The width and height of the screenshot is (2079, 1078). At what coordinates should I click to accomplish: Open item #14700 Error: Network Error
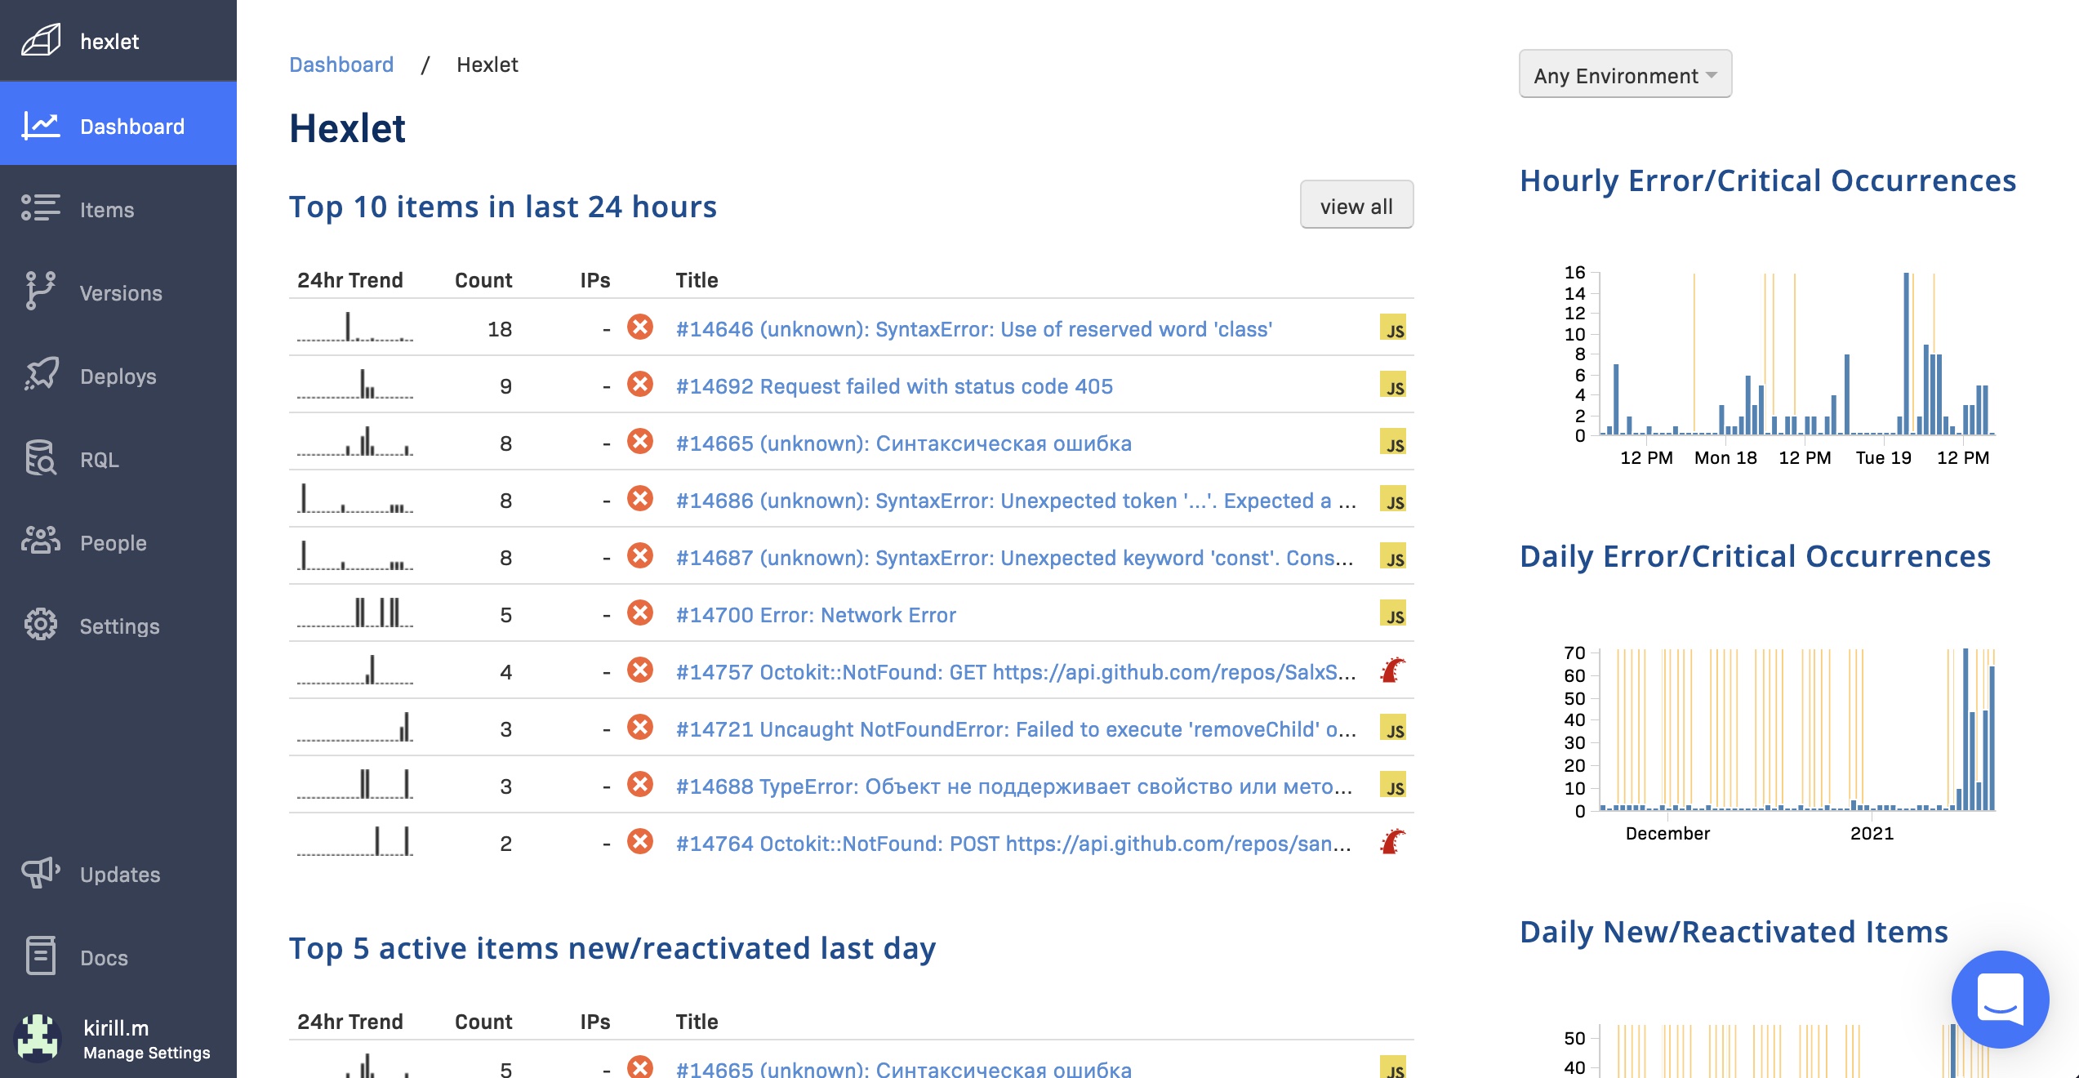click(x=816, y=615)
